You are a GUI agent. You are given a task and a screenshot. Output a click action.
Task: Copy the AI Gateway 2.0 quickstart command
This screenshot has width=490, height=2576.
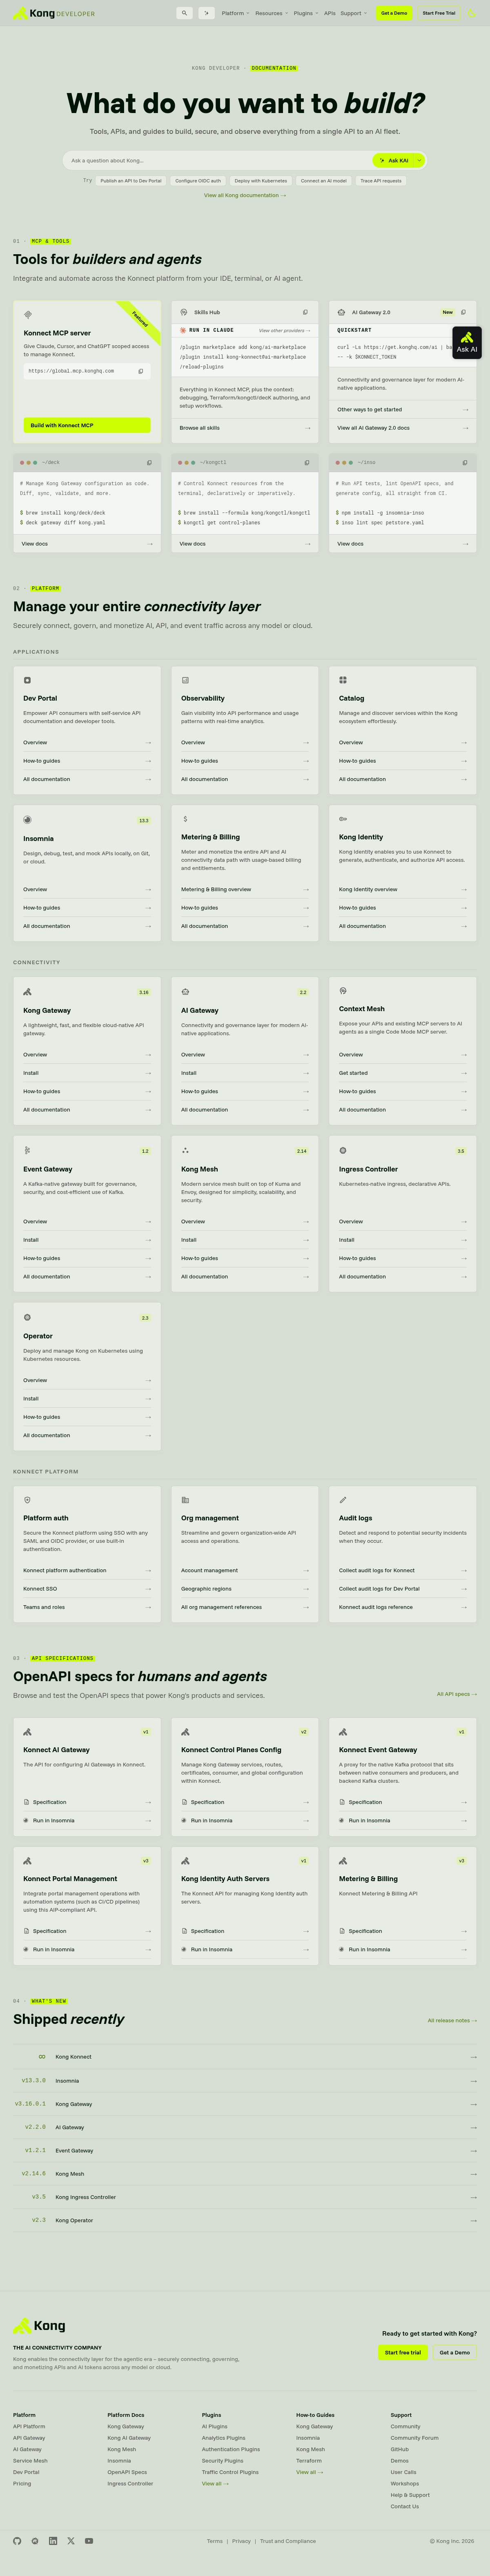pyautogui.click(x=463, y=312)
